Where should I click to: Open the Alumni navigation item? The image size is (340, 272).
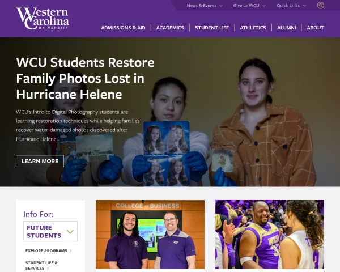click(286, 28)
